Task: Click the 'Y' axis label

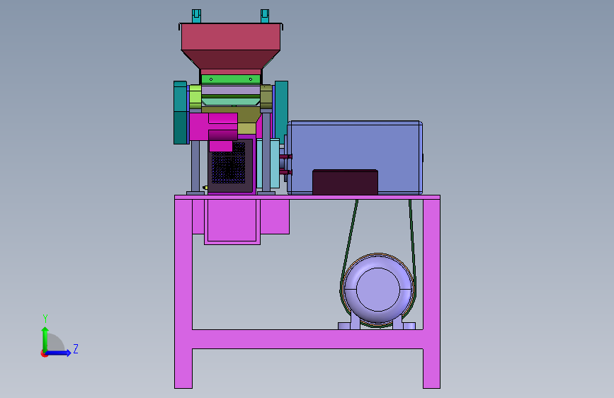Action: pyautogui.click(x=45, y=319)
